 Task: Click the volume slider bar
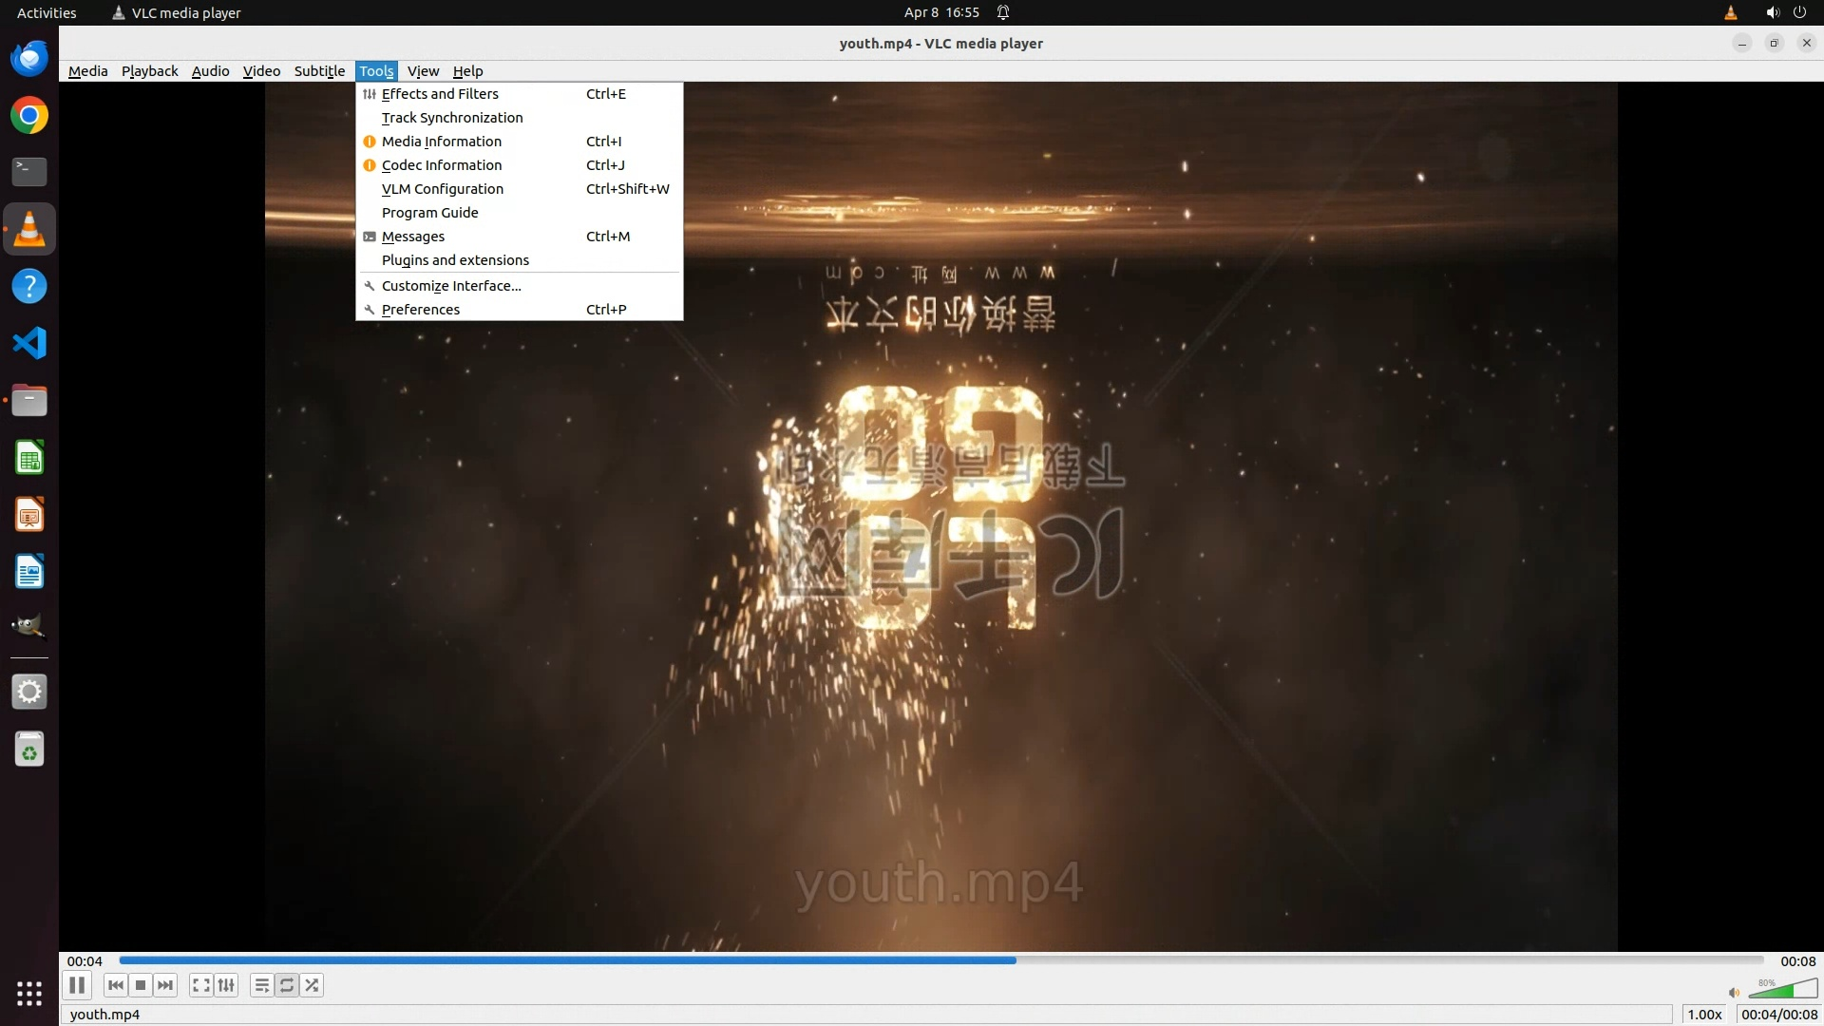pyautogui.click(x=1783, y=990)
